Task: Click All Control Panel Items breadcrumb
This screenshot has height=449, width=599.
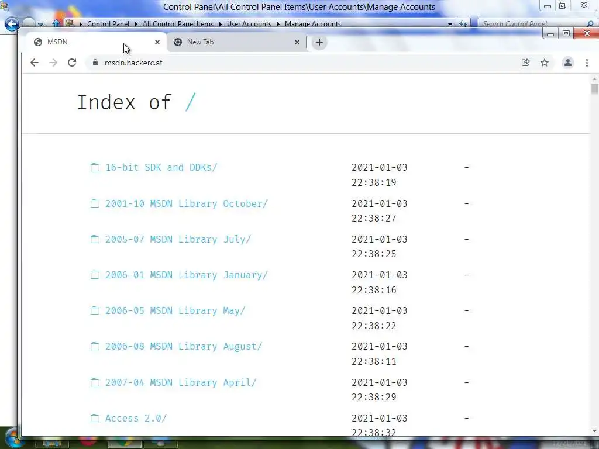Action: [x=178, y=23]
